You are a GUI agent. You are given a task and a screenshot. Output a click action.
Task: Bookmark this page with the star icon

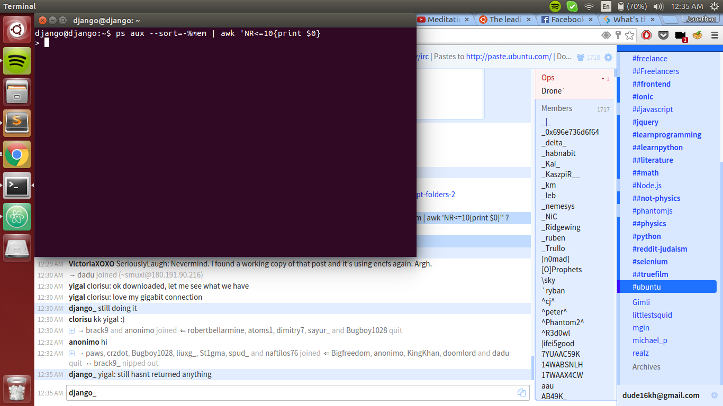click(629, 35)
